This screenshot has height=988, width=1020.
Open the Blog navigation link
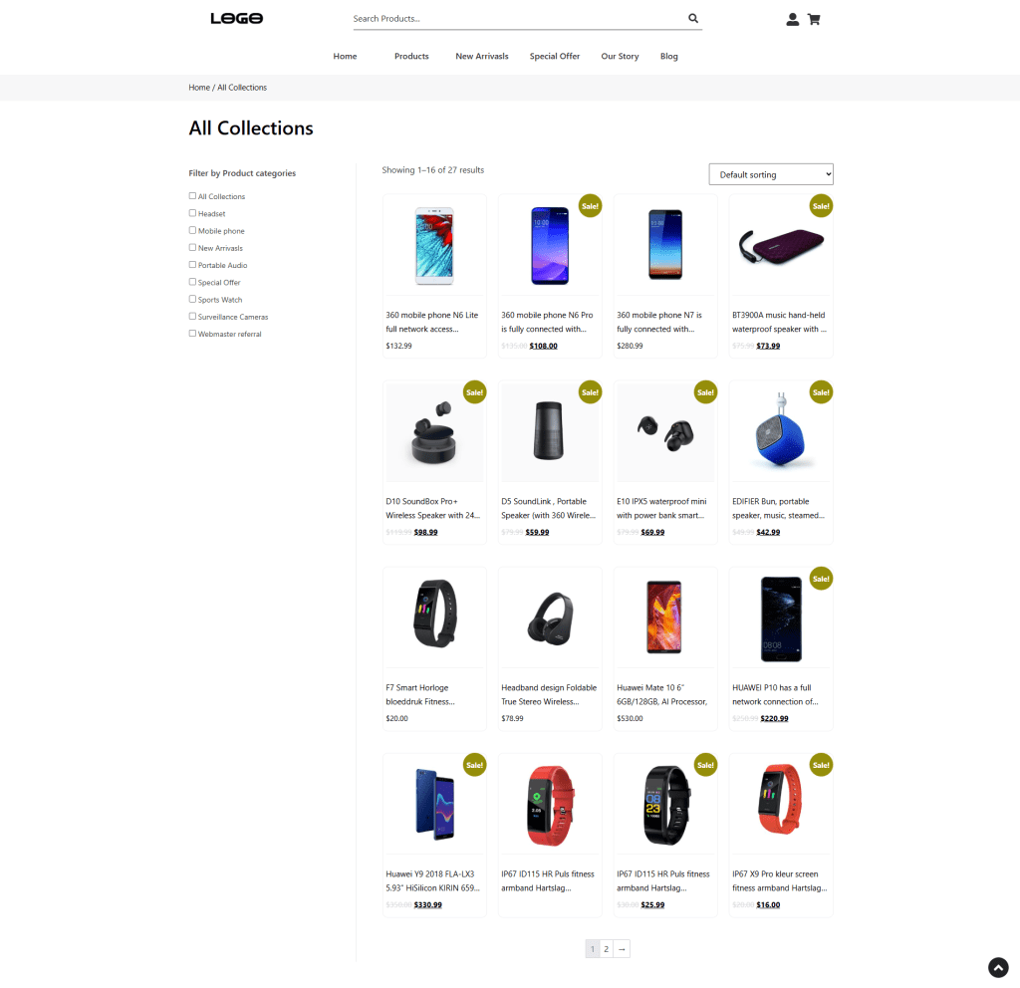click(x=668, y=56)
